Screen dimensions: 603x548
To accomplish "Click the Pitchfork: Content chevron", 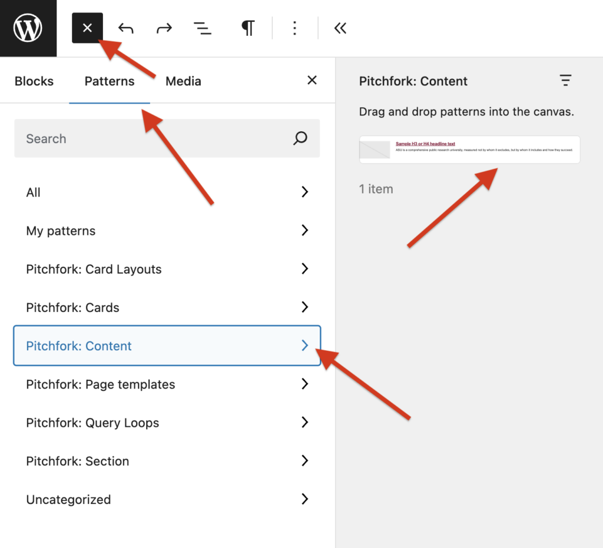I will (x=304, y=346).
